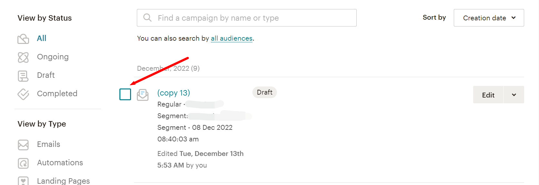Viewport: 539px width, 185px height.
Task: Filter by Automations type
Action: pyautogui.click(x=60, y=163)
